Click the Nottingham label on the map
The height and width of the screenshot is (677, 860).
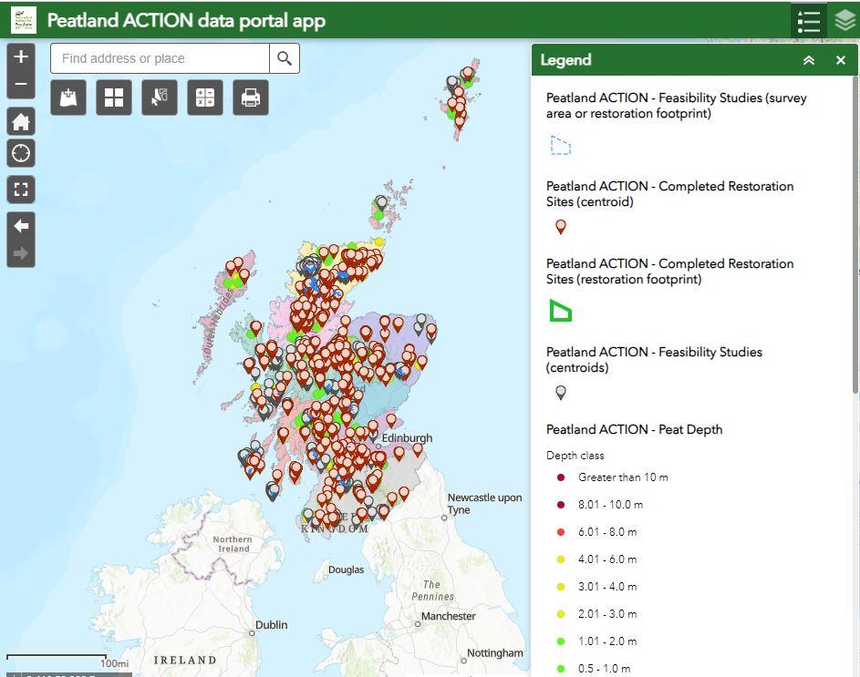[x=495, y=653]
